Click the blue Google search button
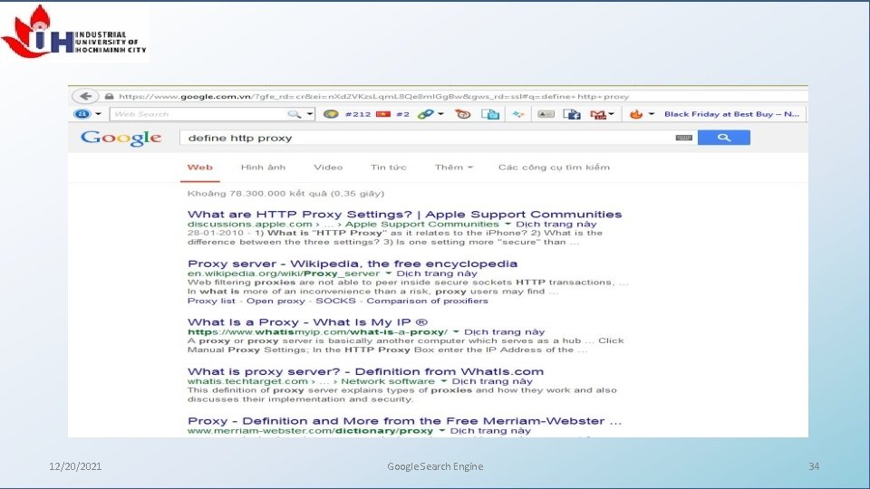 723,138
